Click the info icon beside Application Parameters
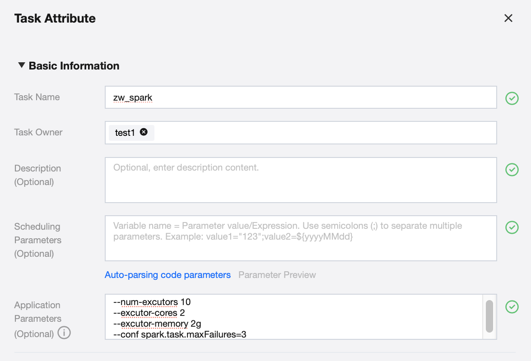 click(x=65, y=333)
